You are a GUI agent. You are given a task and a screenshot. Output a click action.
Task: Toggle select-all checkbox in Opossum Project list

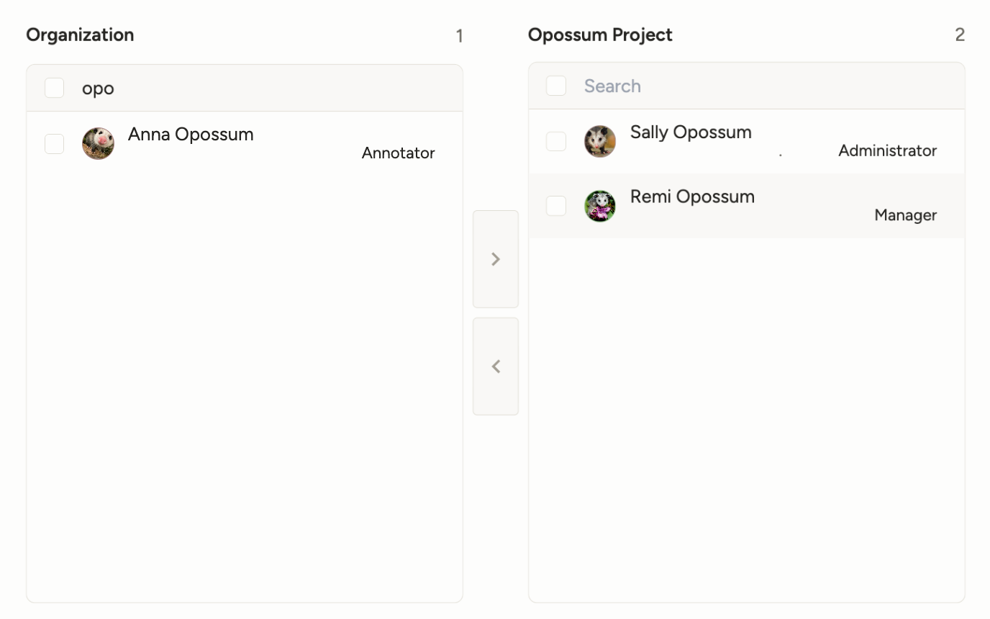point(556,86)
